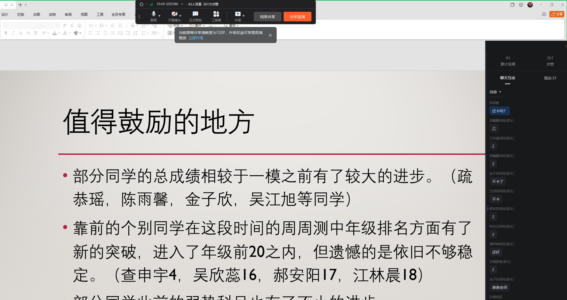Clear formatting with the eraser icon

pos(79,25)
